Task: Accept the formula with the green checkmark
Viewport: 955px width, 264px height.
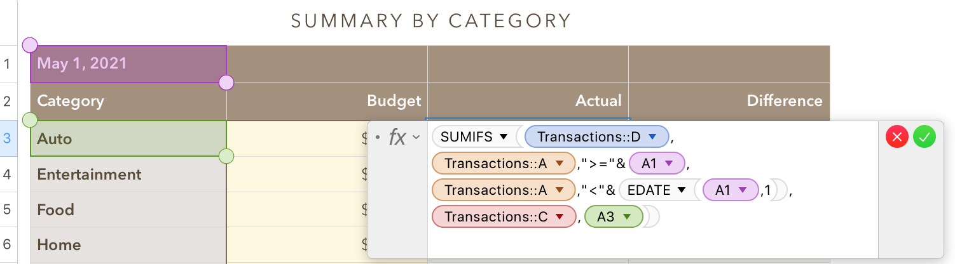Action: tap(924, 137)
